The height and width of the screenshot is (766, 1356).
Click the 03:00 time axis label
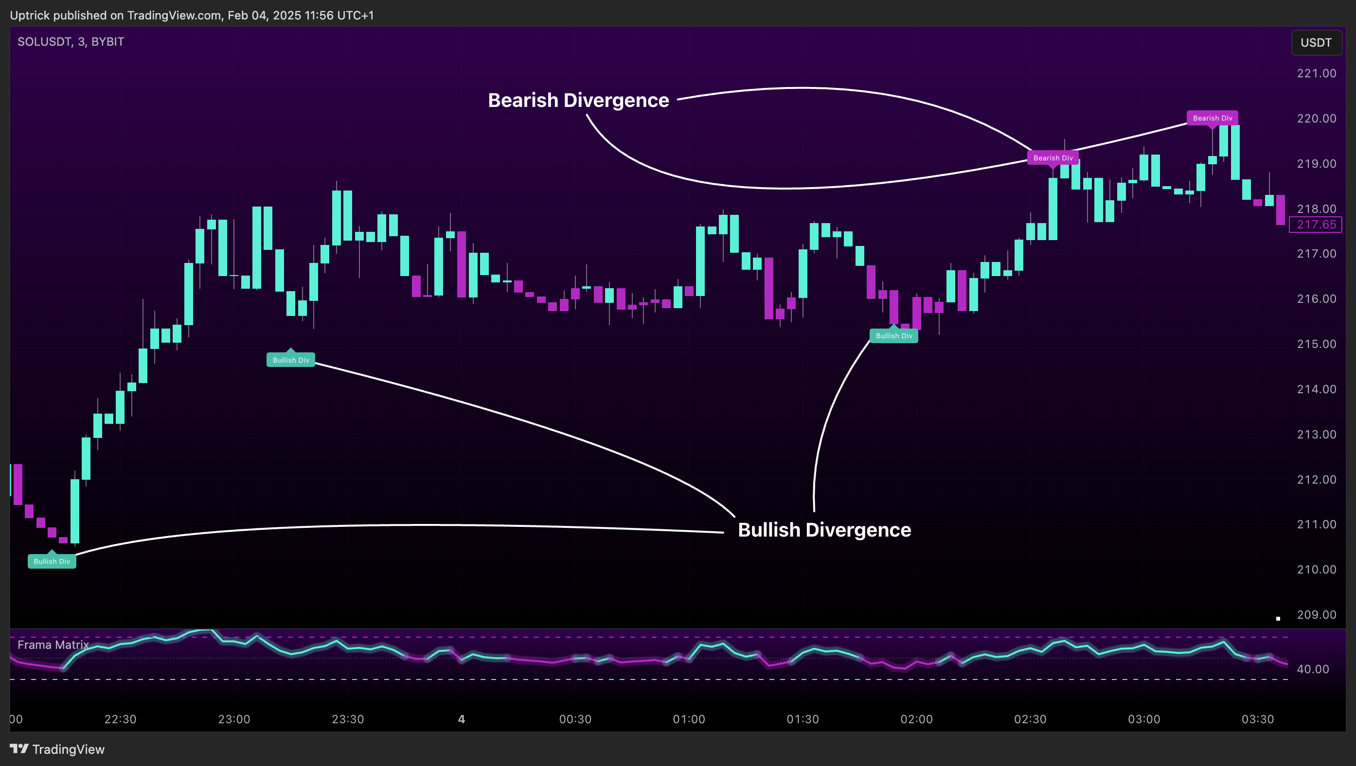[1144, 719]
